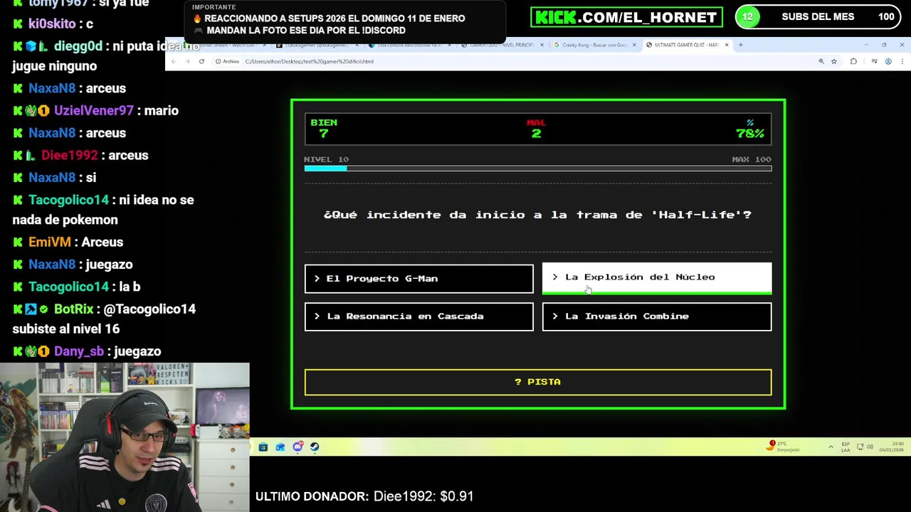Click the Half-Life question text
Screen dimensions: 911x512
pyautogui.click(x=537, y=215)
